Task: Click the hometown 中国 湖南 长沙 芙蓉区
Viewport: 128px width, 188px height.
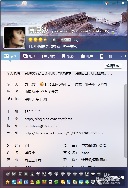Action: (41, 92)
